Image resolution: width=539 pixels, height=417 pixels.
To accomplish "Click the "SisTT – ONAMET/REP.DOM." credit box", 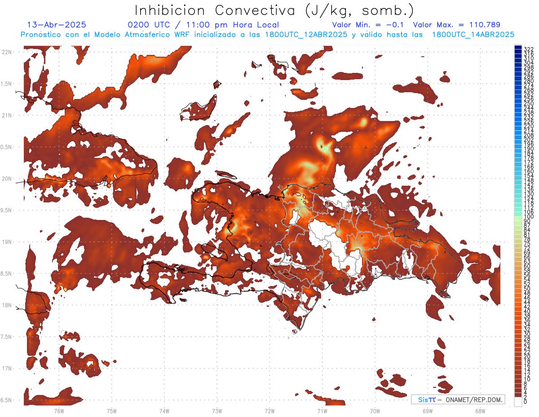I will tap(458, 399).
